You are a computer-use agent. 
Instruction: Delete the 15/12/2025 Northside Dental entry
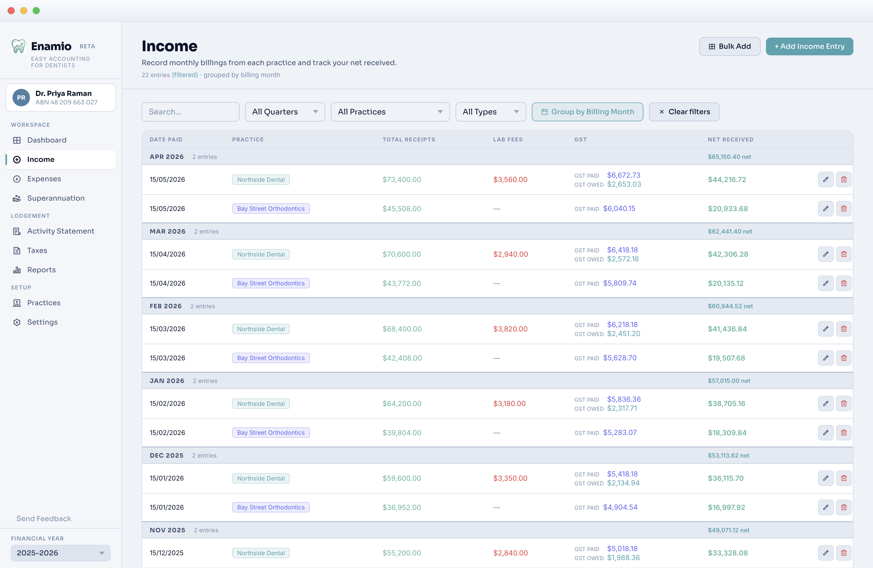844,552
